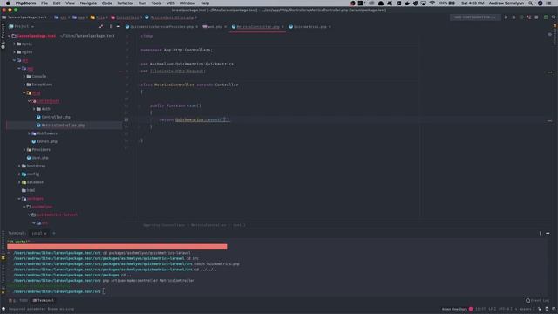The height and width of the screenshot is (314, 558).
Task: Expand the Exceptions folder
Action: point(24,85)
